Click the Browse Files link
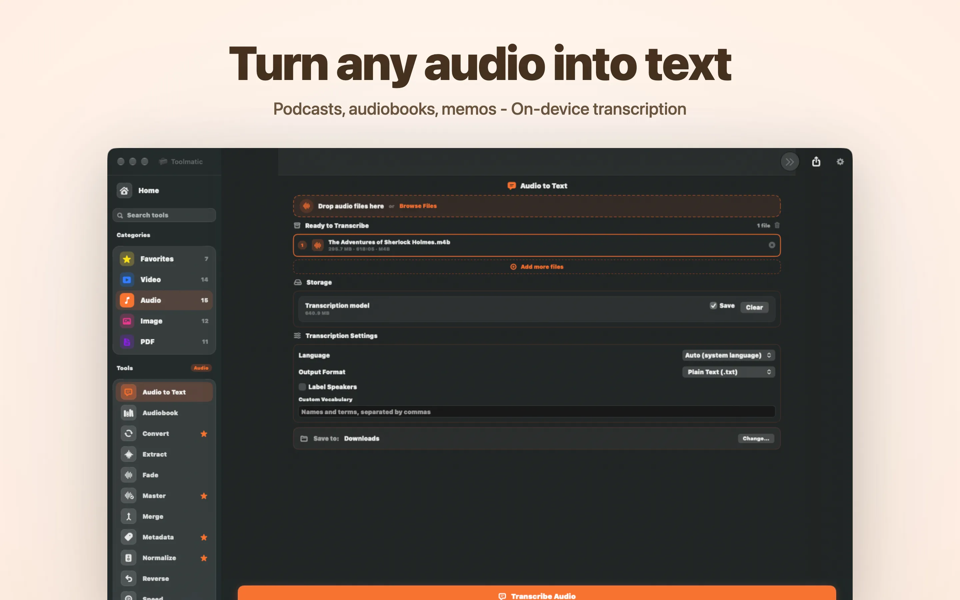 418,206
